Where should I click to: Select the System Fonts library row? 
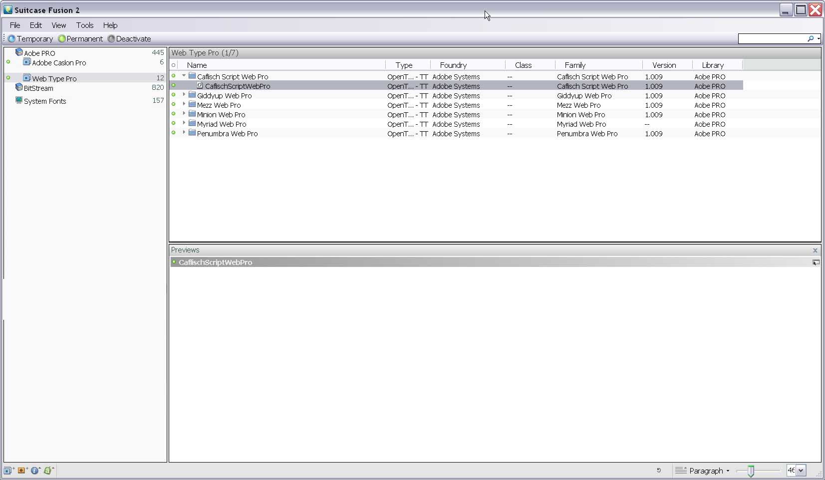85,101
